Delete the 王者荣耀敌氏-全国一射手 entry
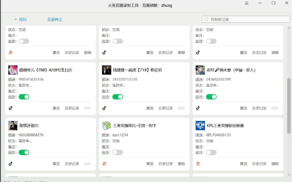The width and height of the screenshot is (292, 182). (181, 164)
